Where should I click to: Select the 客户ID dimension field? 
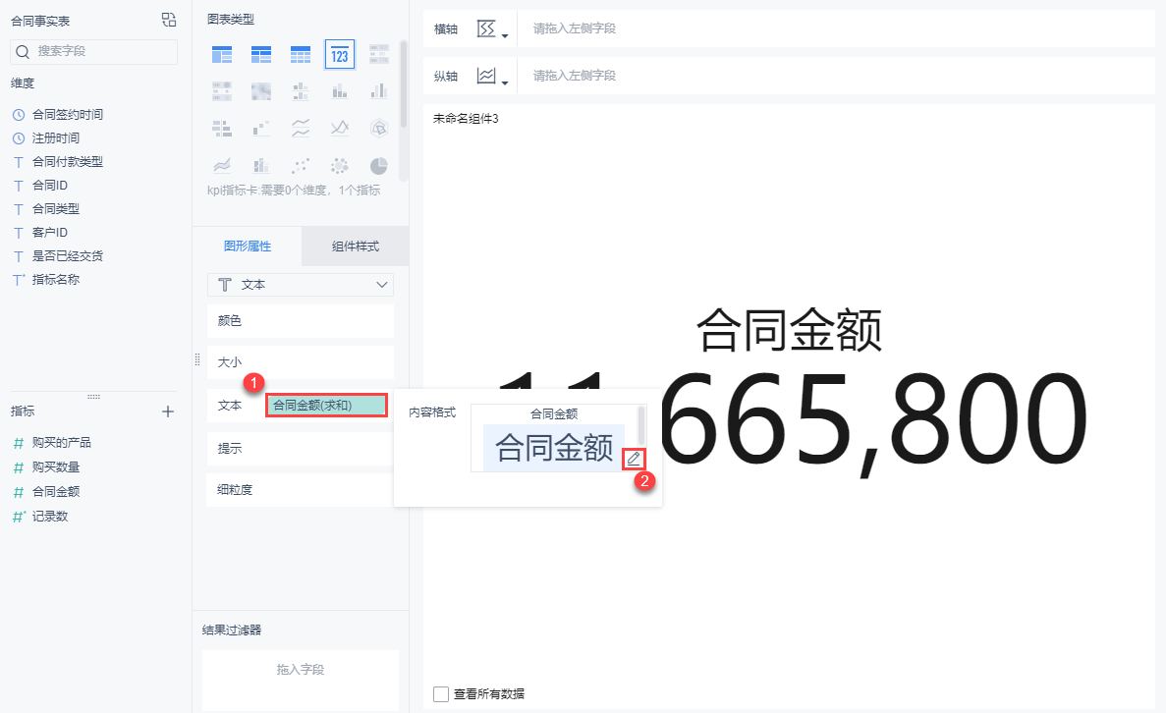(x=50, y=233)
